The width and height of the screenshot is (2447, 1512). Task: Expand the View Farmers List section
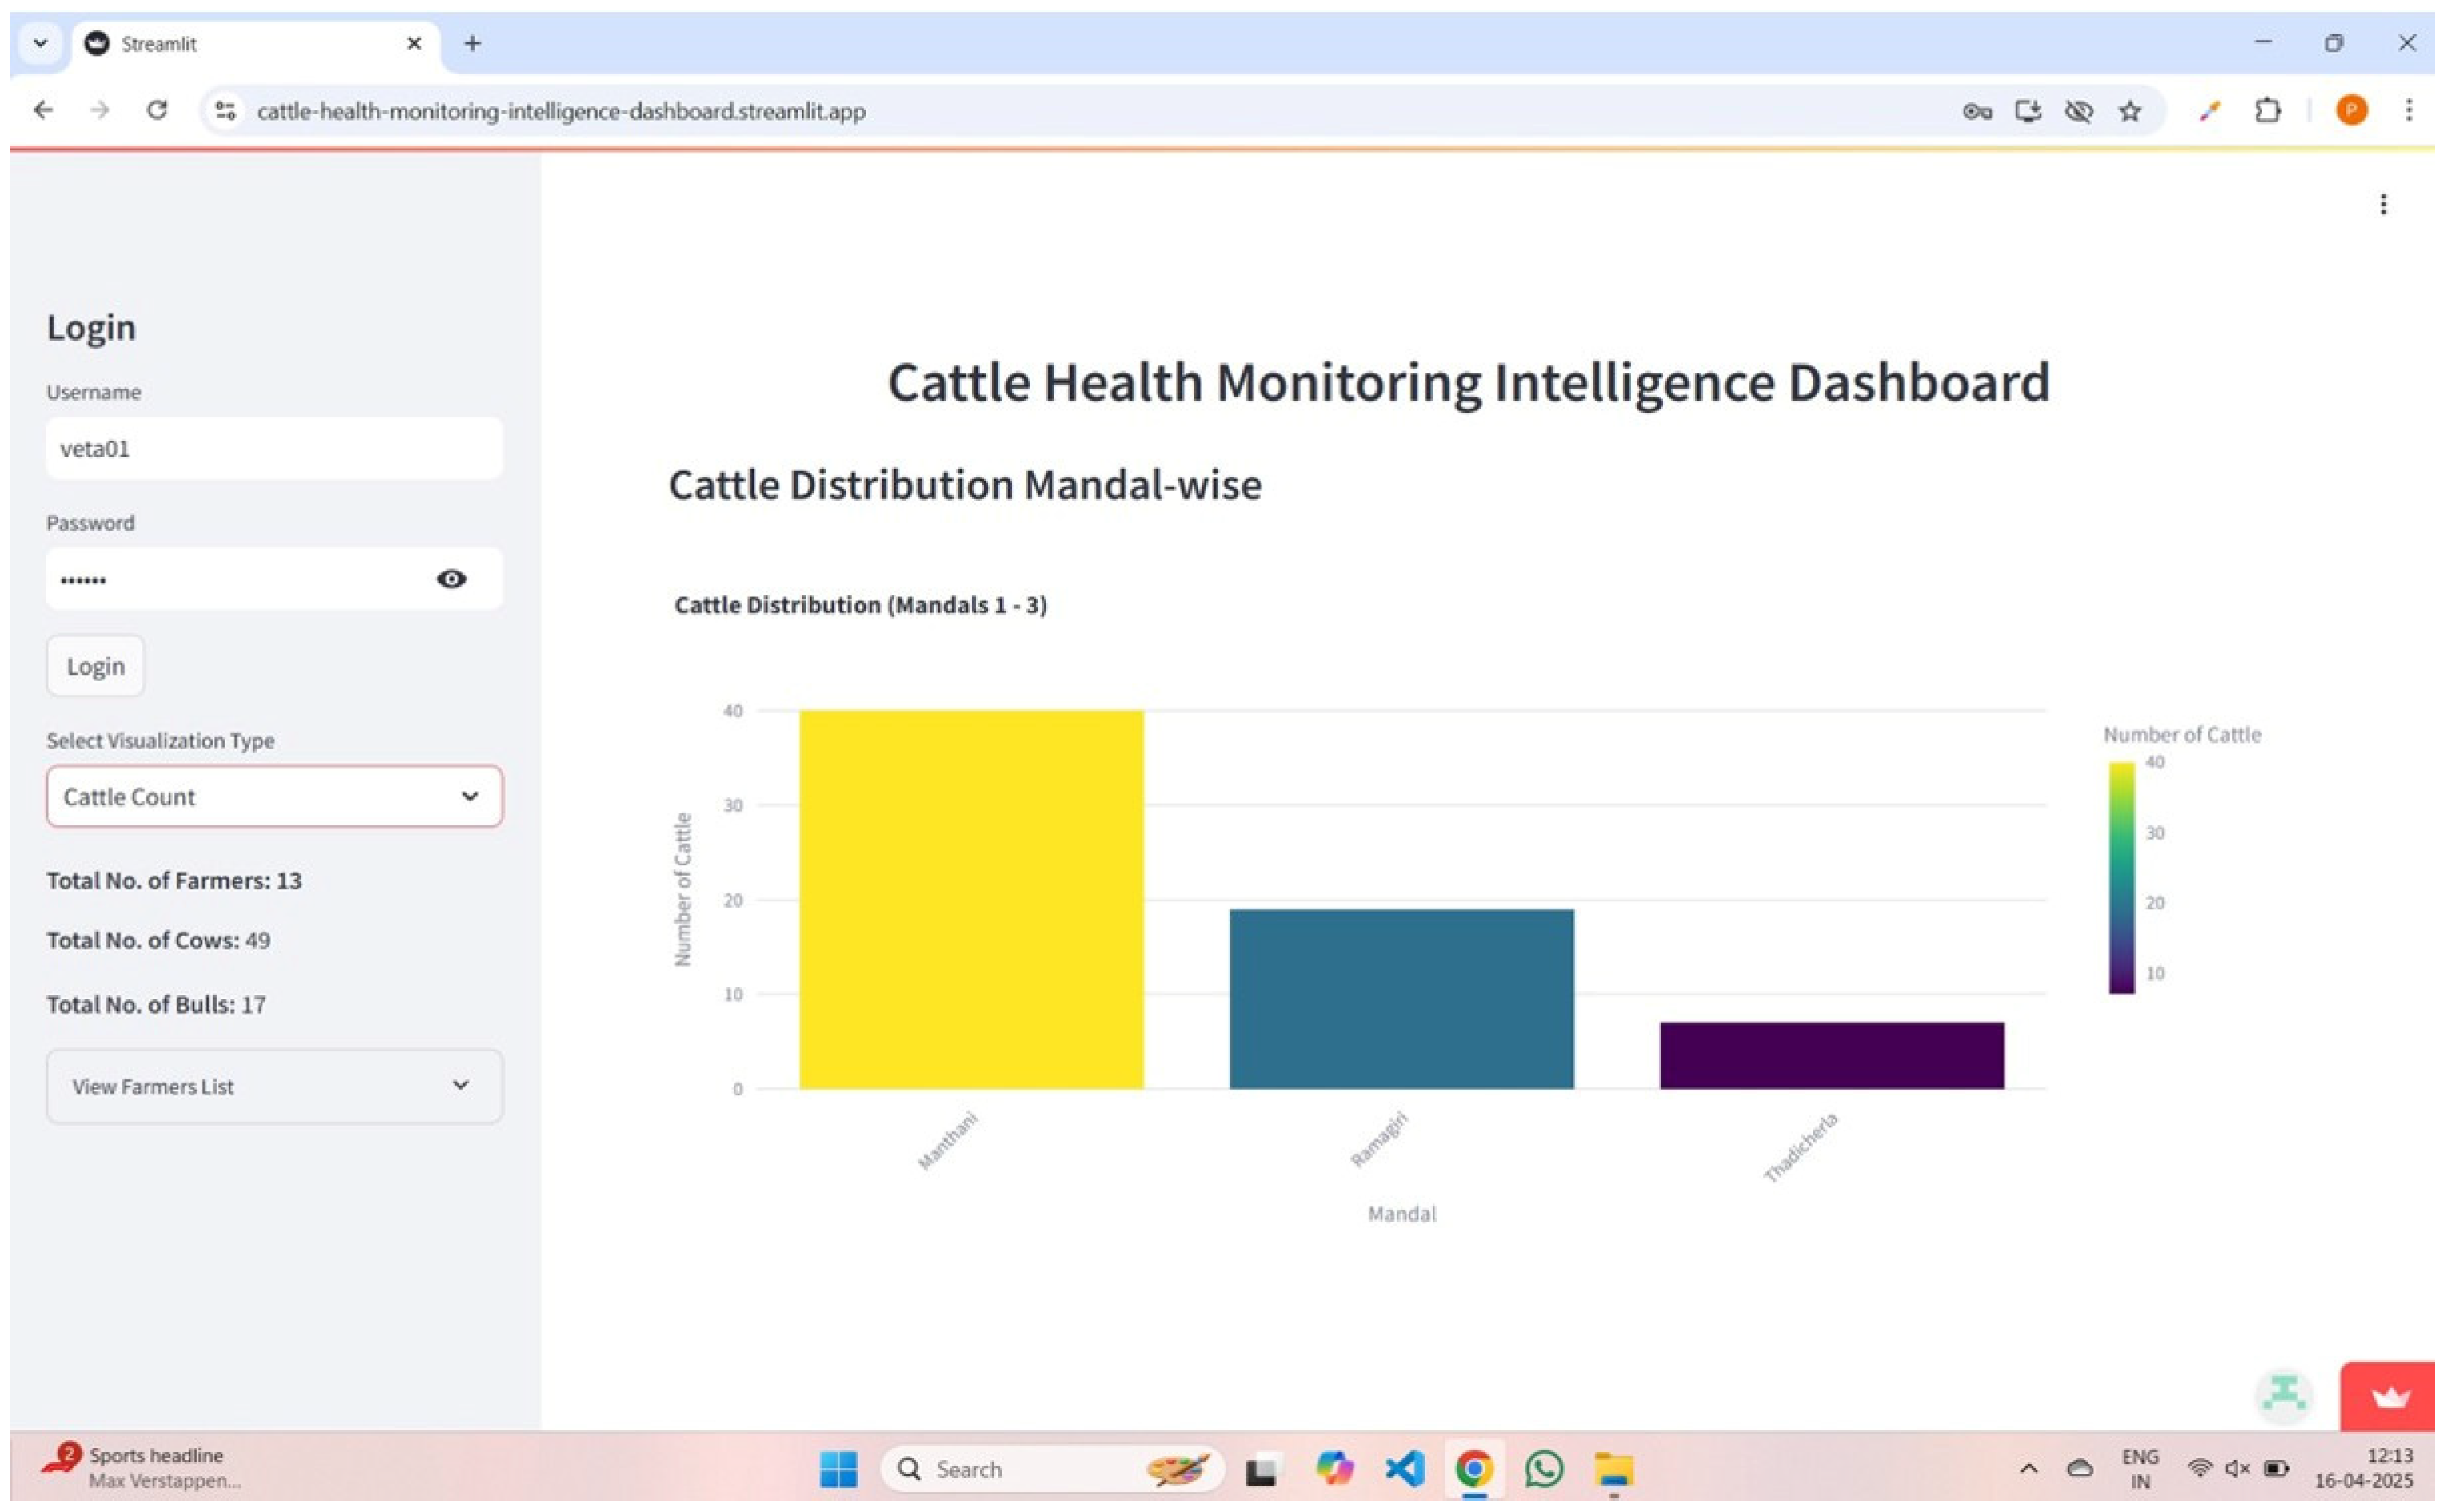click(274, 1086)
